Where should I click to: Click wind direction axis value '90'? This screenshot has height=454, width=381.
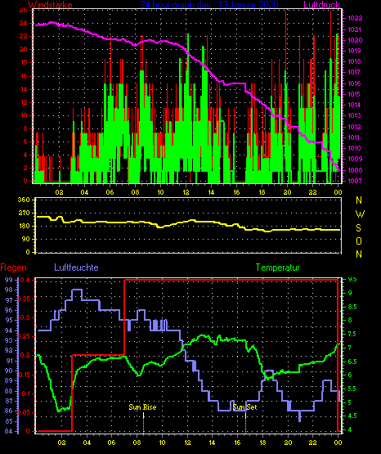pos(26,239)
